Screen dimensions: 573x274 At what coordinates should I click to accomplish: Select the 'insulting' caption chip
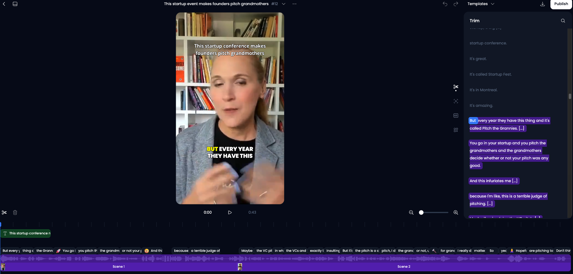(333, 251)
